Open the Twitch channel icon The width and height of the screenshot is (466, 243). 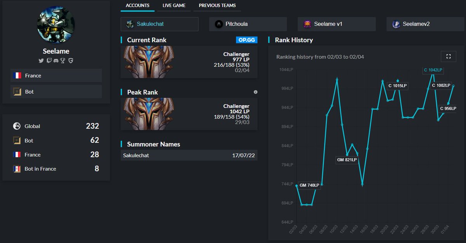tap(49, 61)
